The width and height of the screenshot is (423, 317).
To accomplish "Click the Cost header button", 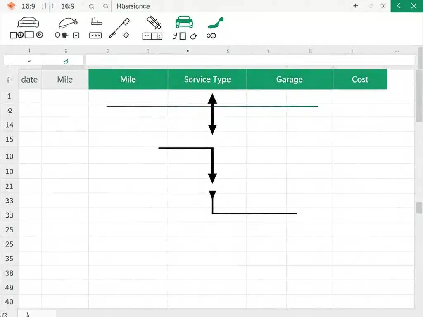I will click(x=360, y=79).
